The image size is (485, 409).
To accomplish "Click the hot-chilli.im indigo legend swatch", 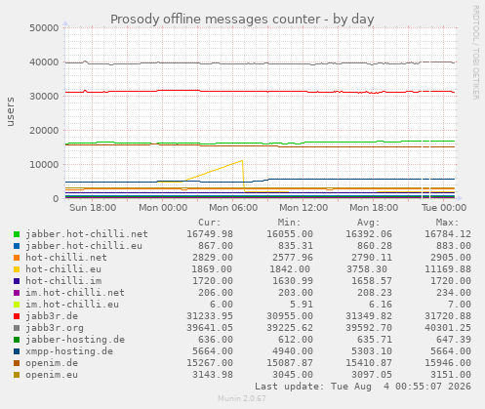I will (17, 281).
